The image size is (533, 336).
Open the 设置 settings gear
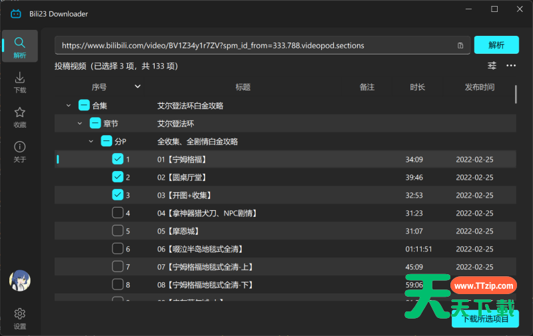tap(20, 318)
